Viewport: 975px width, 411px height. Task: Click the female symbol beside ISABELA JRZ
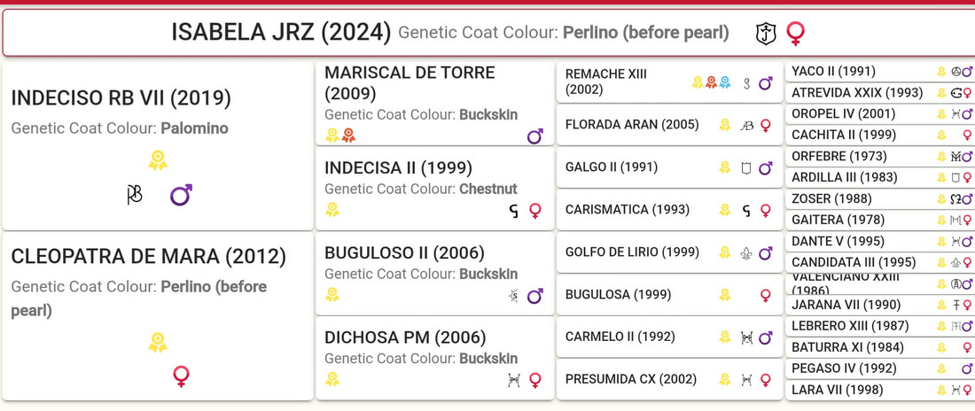click(795, 34)
